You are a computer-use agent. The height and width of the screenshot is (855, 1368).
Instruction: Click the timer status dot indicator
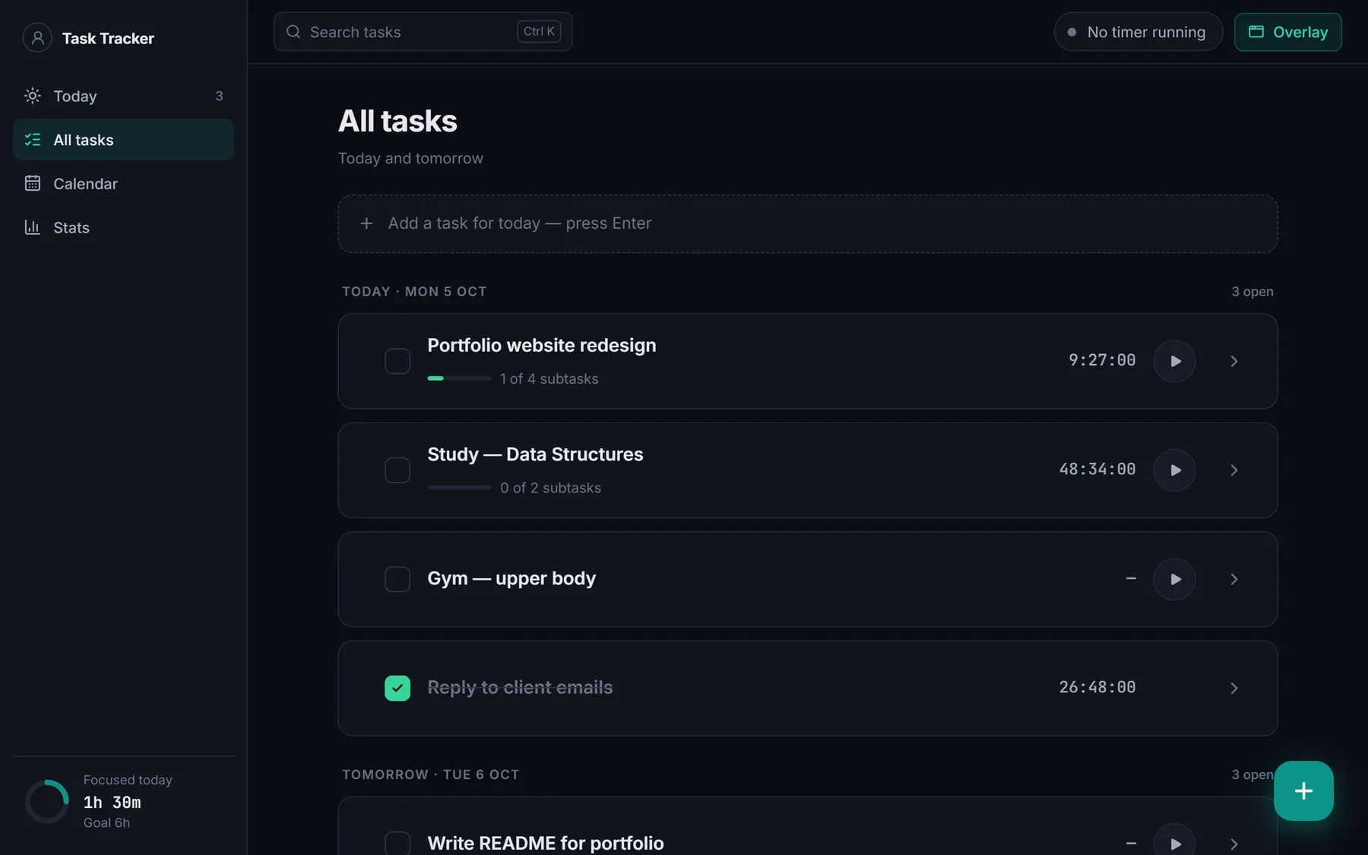1072,32
